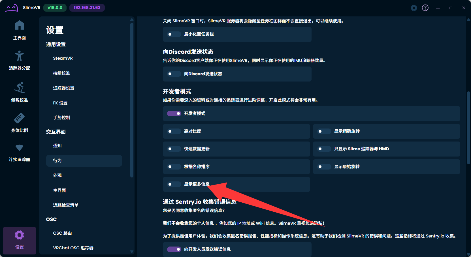Click settings list scroll-up arrow
The height and width of the screenshot is (257, 471).
(132, 20)
